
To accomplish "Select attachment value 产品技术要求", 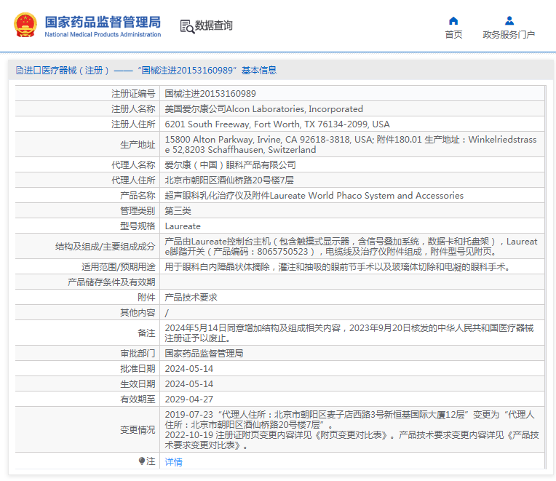I will pyautogui.click(x=191, y=297).
